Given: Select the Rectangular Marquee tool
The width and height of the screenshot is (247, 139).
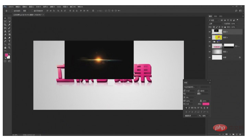Looking at the screenshot, I should 9,18.
